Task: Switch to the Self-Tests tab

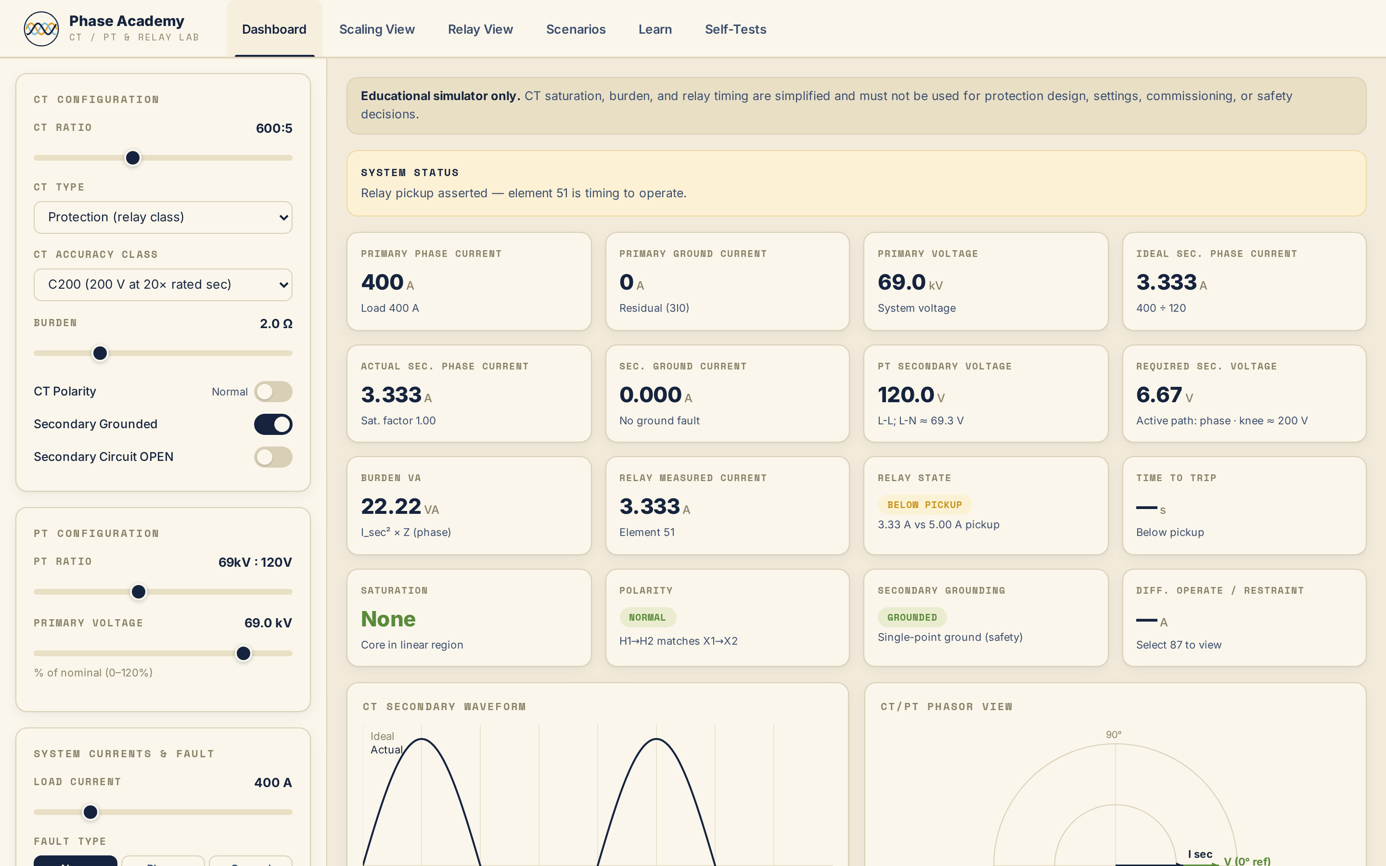Action: (735, 29)
